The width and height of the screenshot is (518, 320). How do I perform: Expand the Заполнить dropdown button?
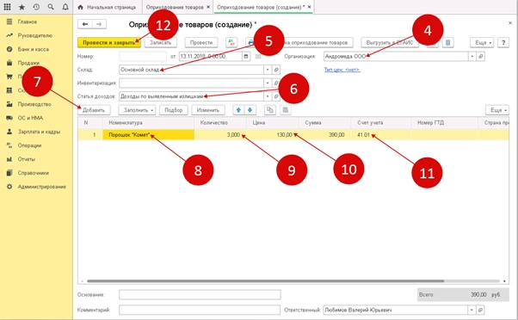point(137,110)
